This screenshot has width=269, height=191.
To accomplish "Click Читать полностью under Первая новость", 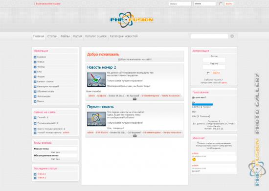I will tap(172, 133).
